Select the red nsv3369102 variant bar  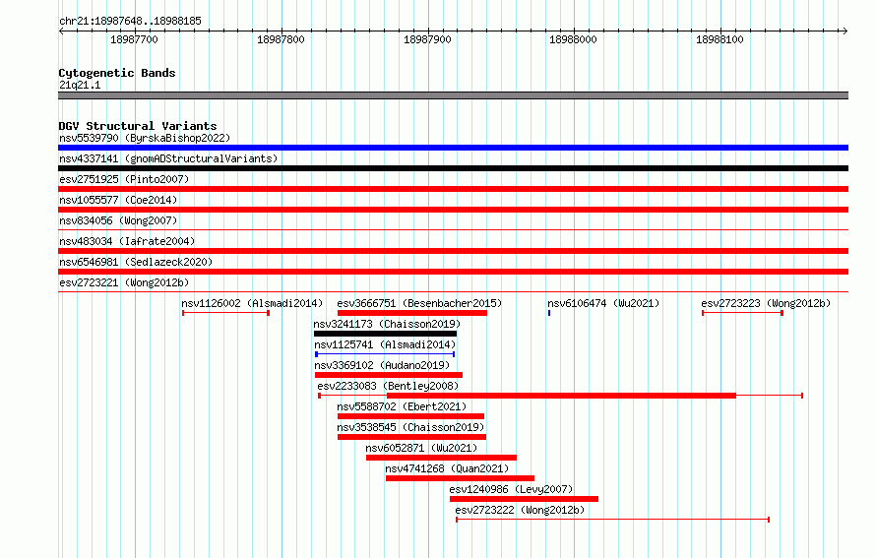pyautogui.click(x=389, y=375)
